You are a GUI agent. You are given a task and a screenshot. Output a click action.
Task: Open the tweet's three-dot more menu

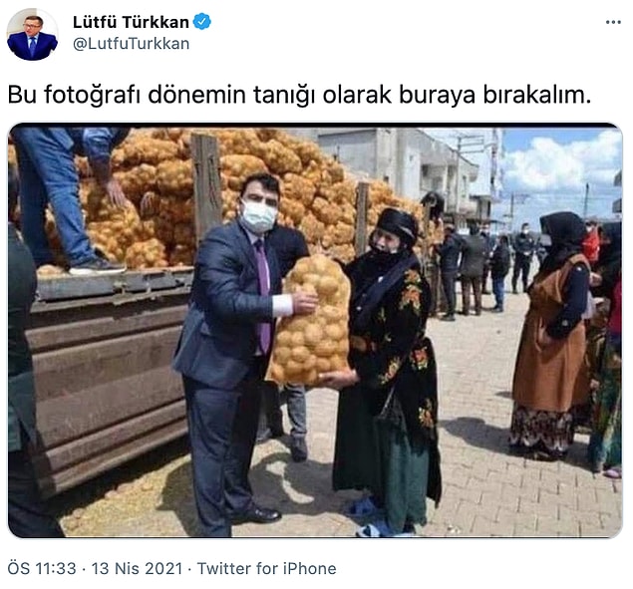pos(613,22)
